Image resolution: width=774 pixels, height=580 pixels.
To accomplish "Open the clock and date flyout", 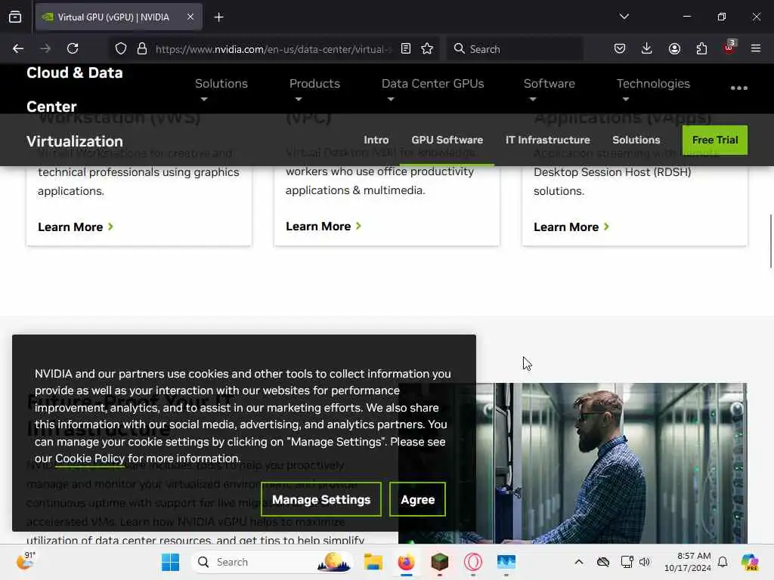I will tap(688, 562).
